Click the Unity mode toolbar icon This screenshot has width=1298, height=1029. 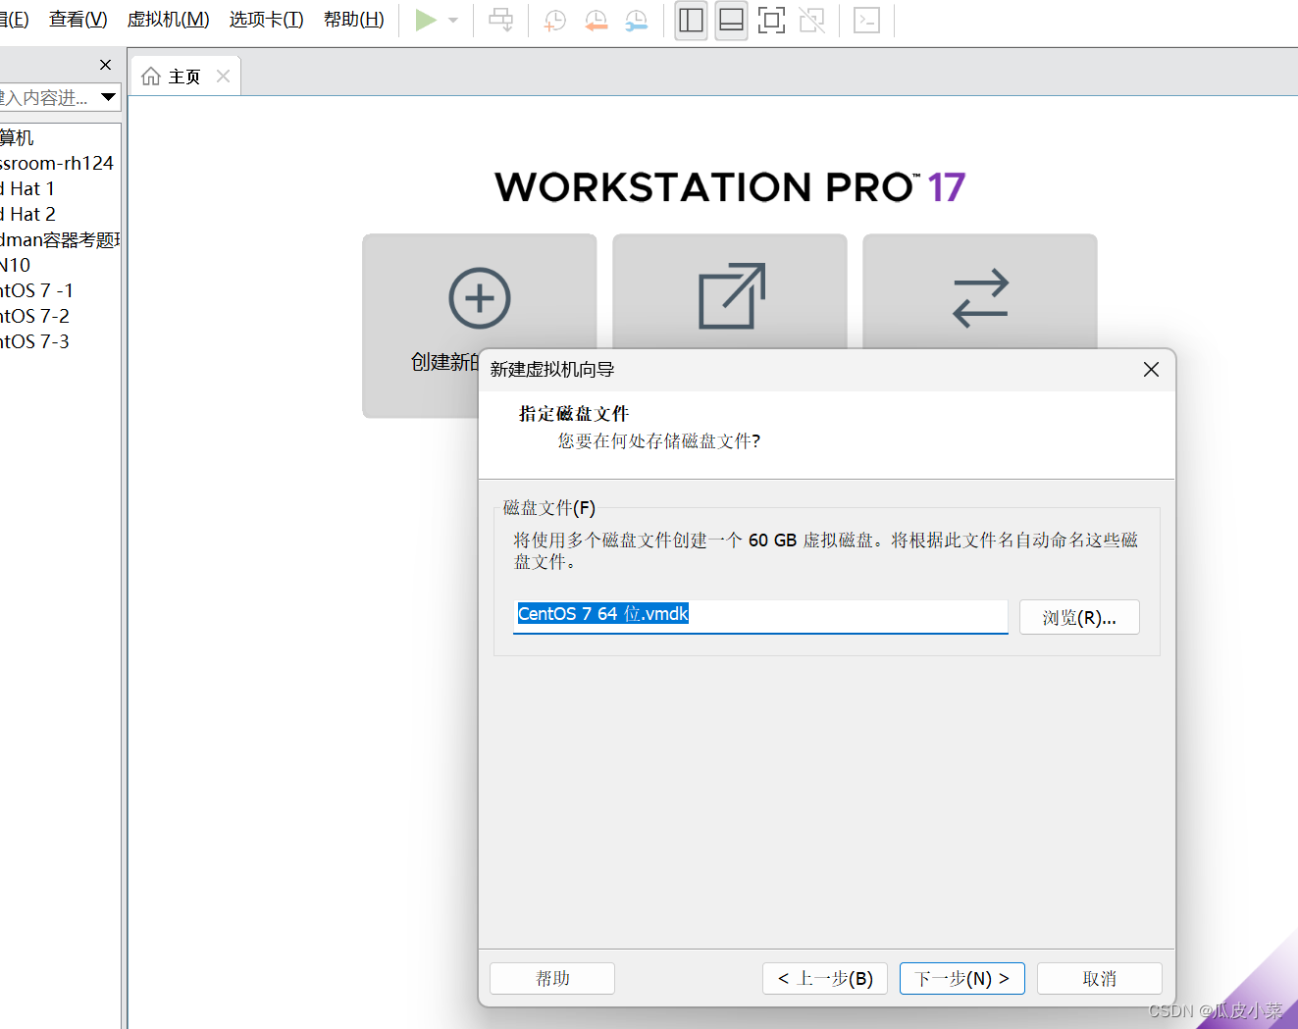point(812,21)
